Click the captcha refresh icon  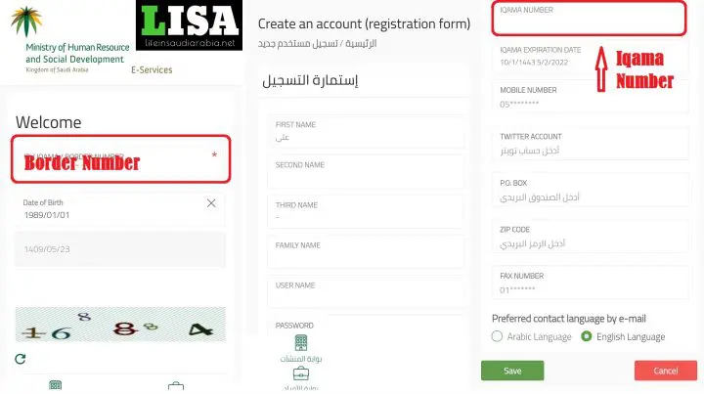[x=21, y=359]
